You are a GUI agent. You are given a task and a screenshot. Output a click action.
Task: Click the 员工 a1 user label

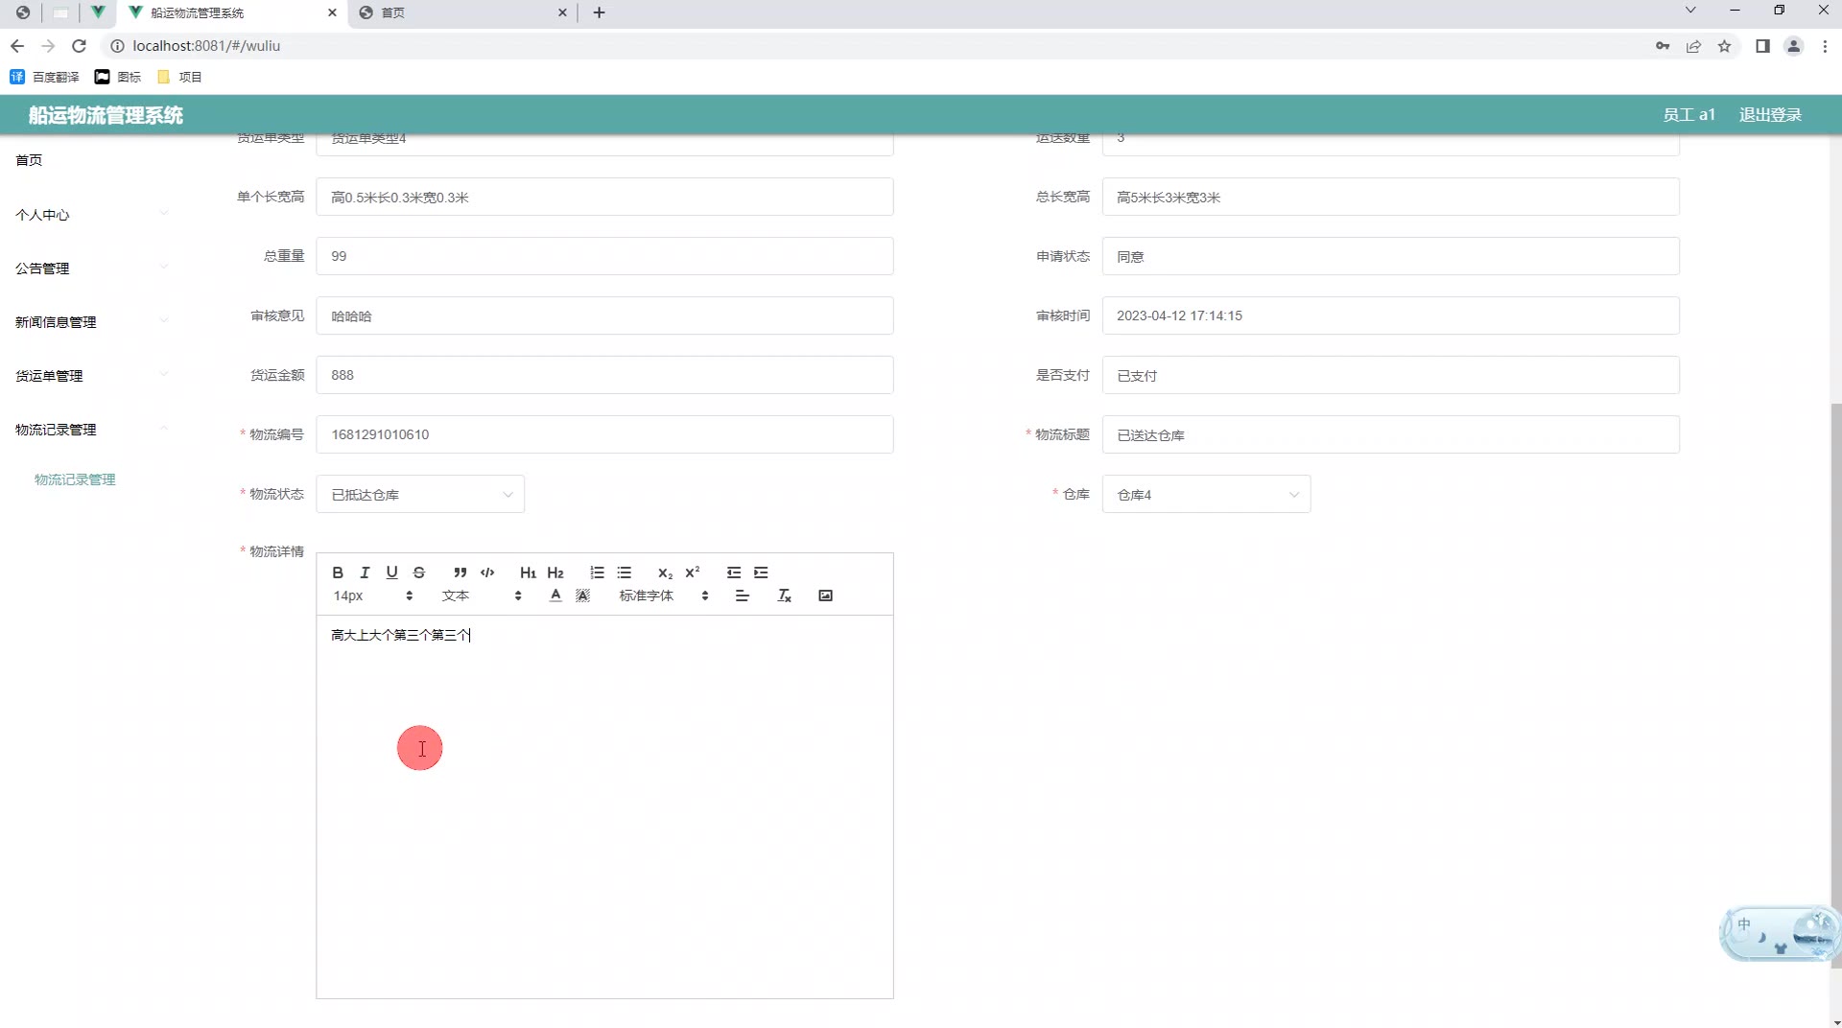point(1688,115)
